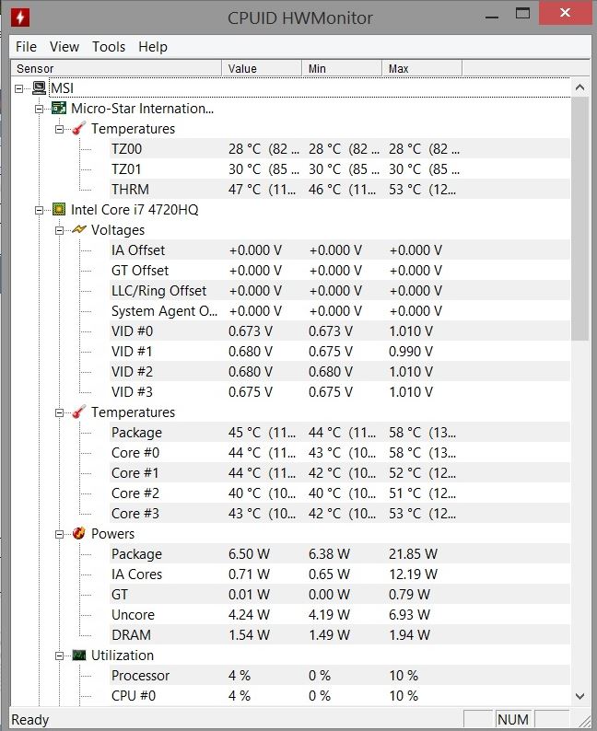Collapse the MSI root node

click(18, 88)
